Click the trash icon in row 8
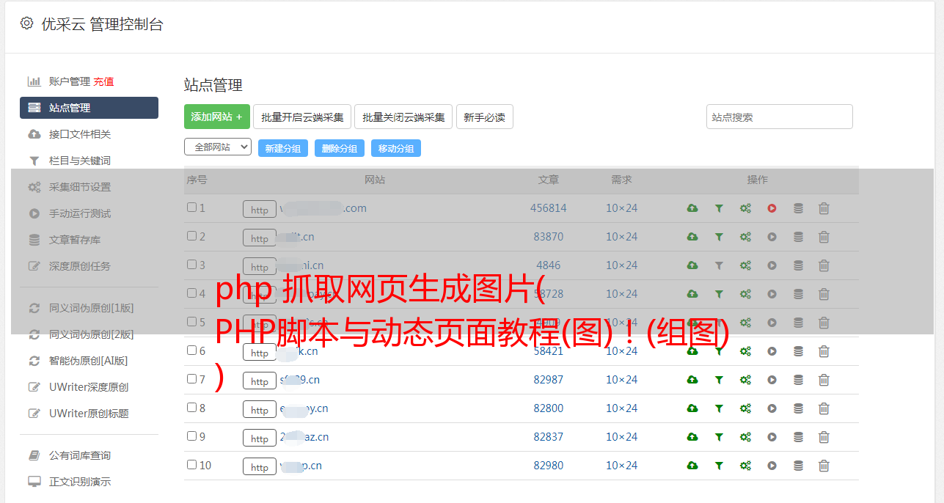Viewport: 944px width, 503px height. tap(824, 408)
